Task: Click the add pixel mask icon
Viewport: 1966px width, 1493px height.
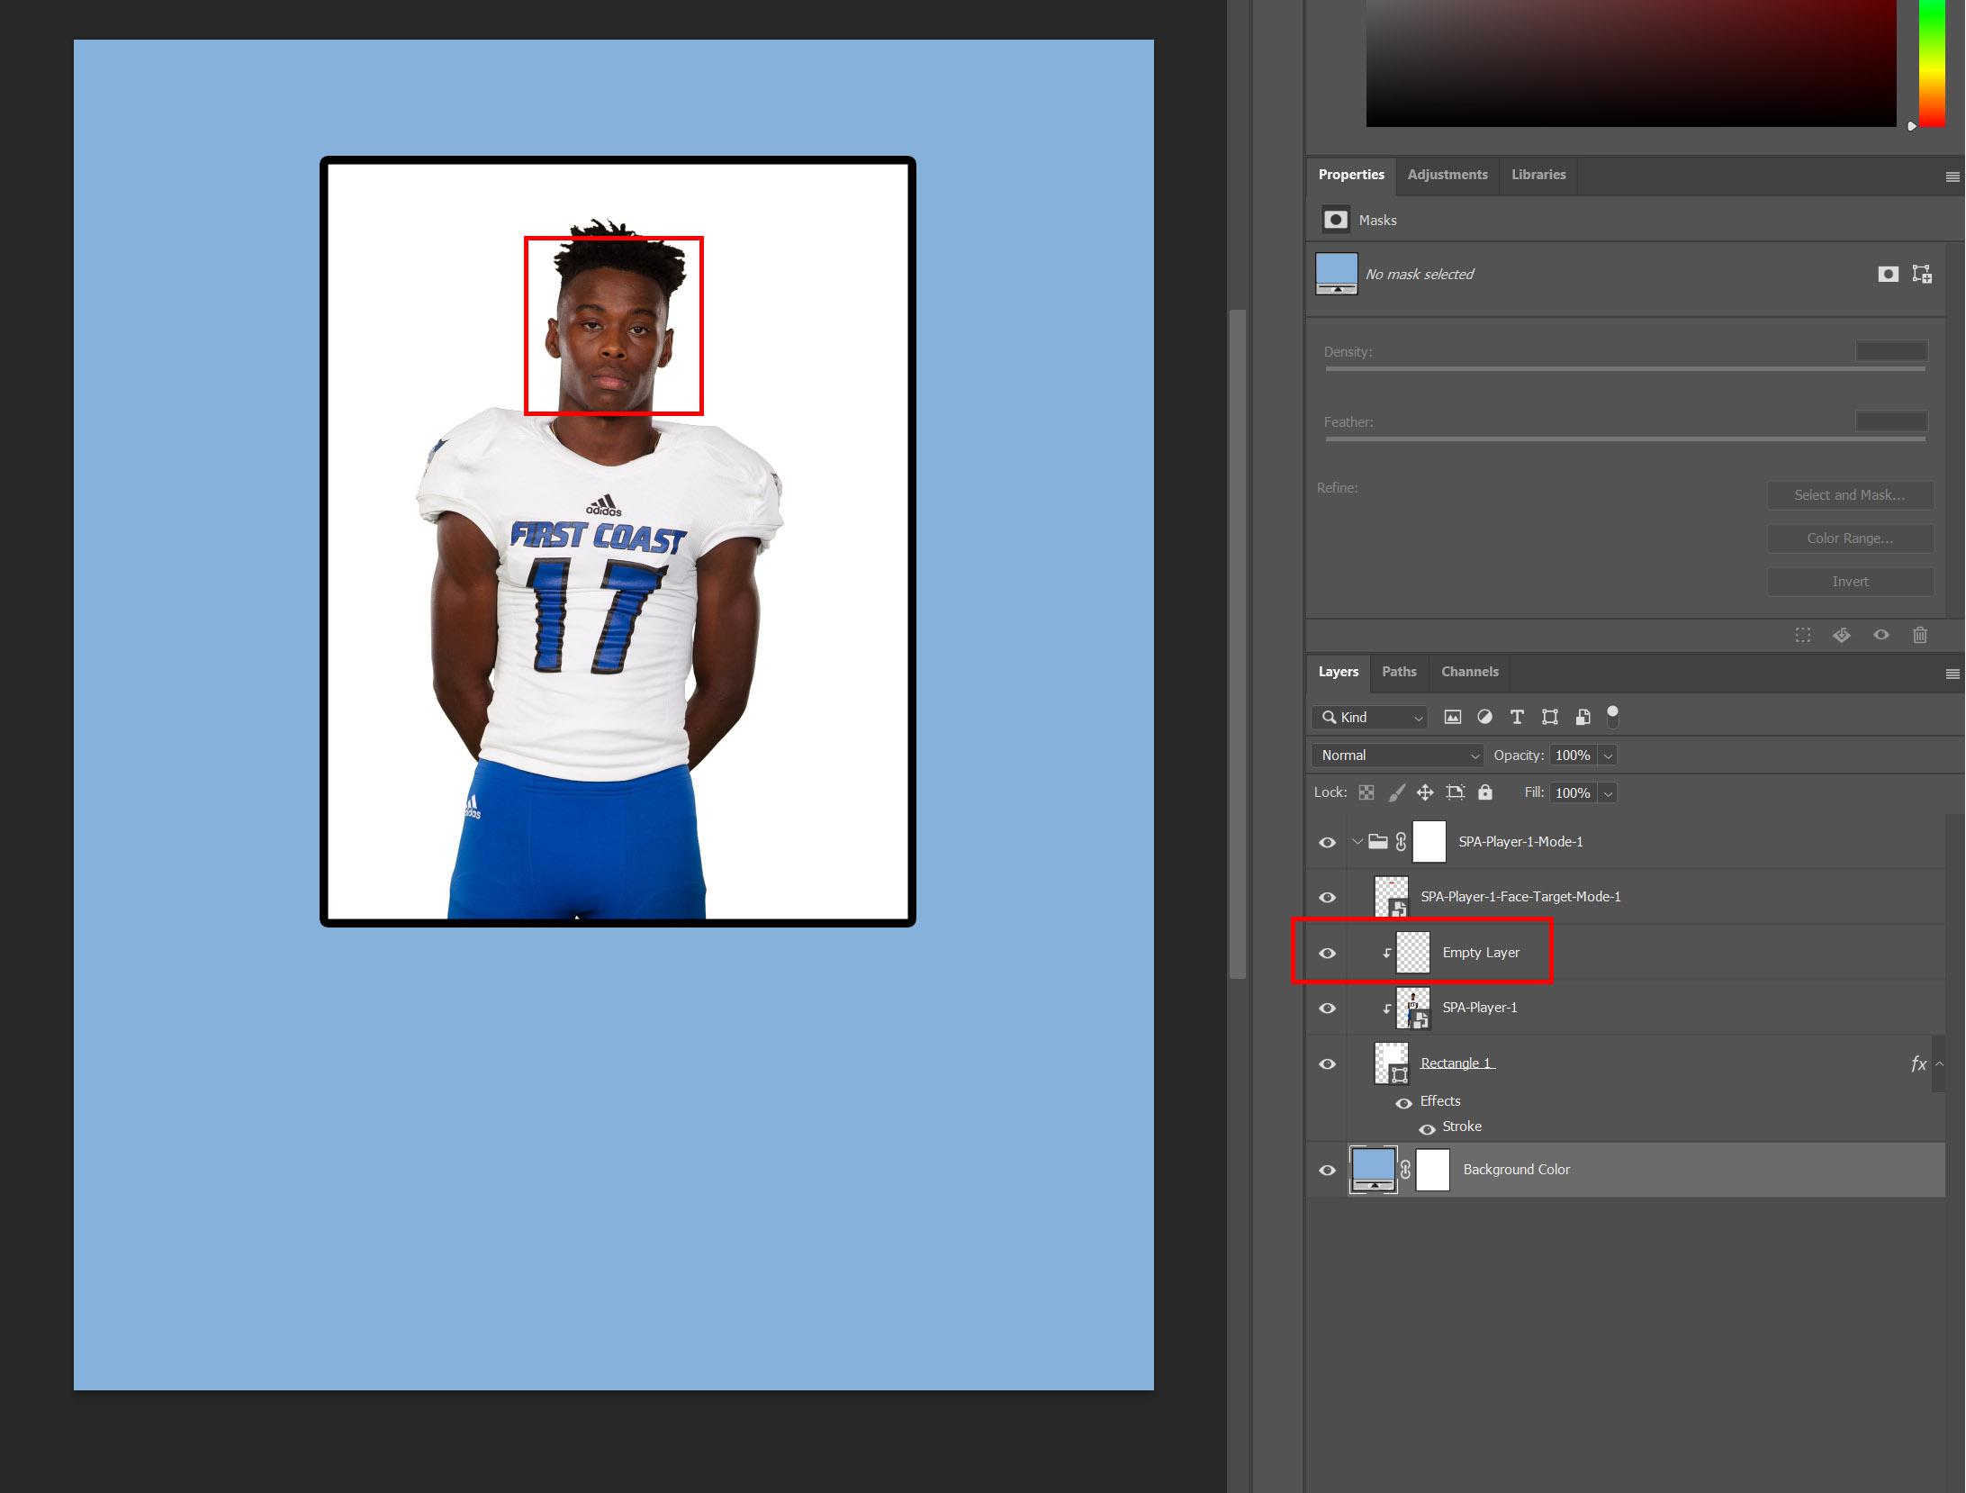Action: (x=1888, y=274)
